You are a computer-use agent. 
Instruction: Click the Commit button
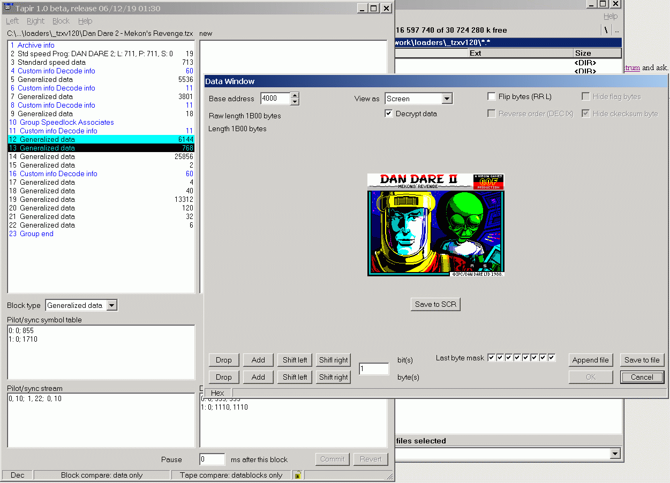point(333,459)
